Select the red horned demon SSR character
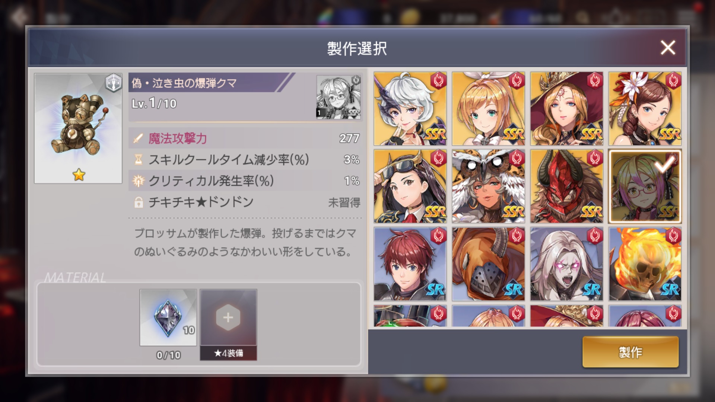This screenshot has width=715, height=402. 566,186
